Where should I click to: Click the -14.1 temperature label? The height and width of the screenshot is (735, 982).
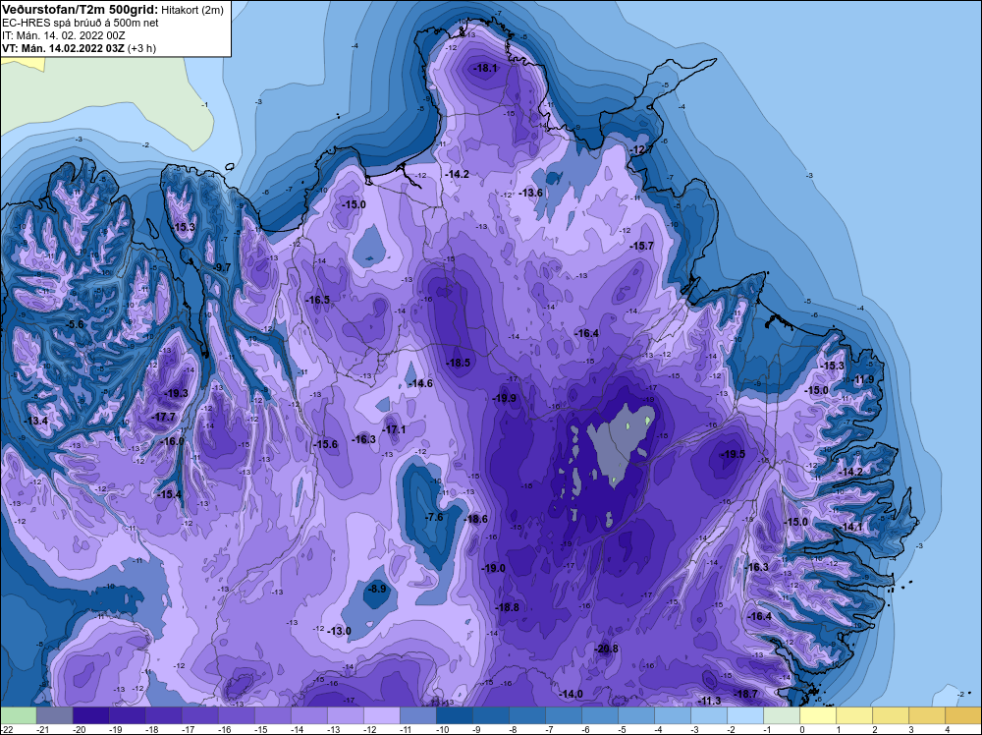[851, 527]
